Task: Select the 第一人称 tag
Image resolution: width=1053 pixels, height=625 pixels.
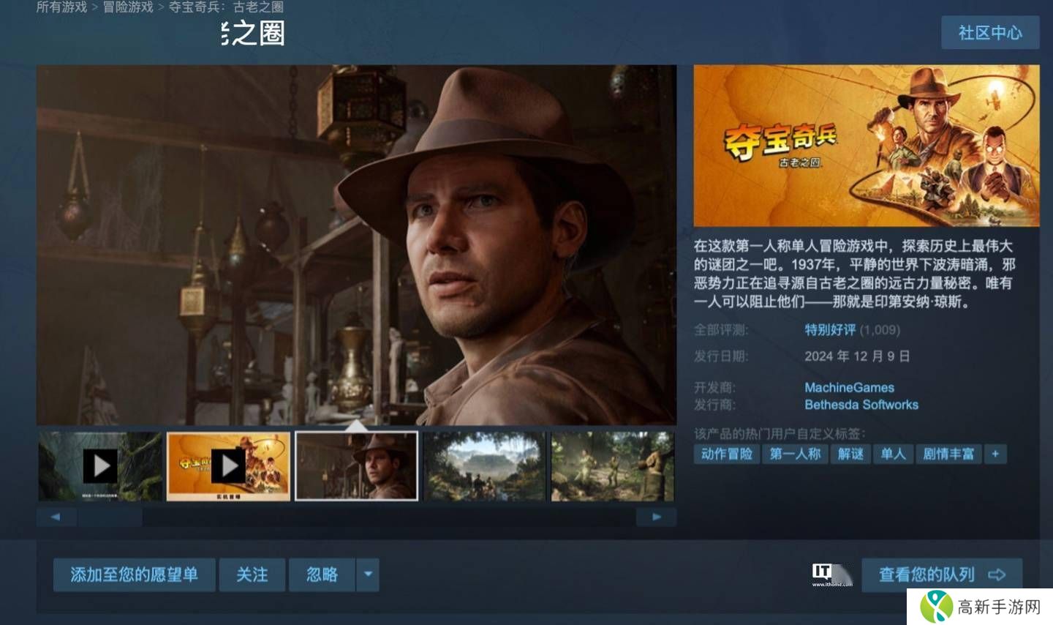Action: click(x=796, y=454)
